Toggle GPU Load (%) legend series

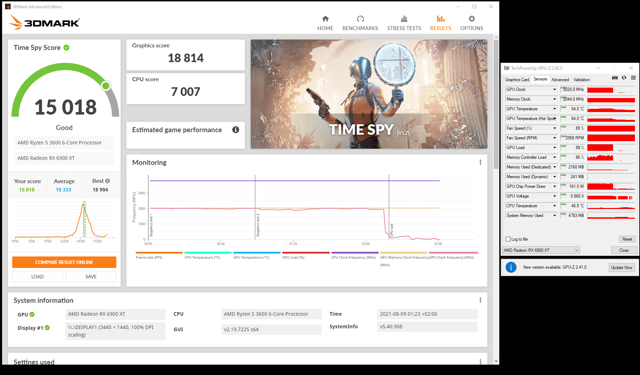306,255
